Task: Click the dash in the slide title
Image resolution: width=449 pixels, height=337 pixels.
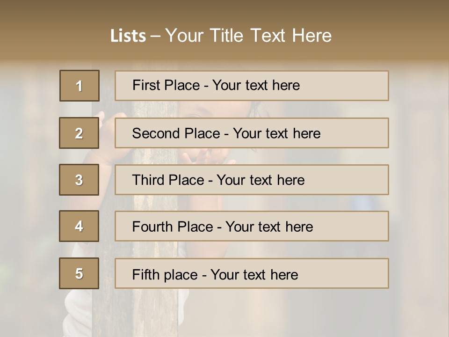Action: 156,36
